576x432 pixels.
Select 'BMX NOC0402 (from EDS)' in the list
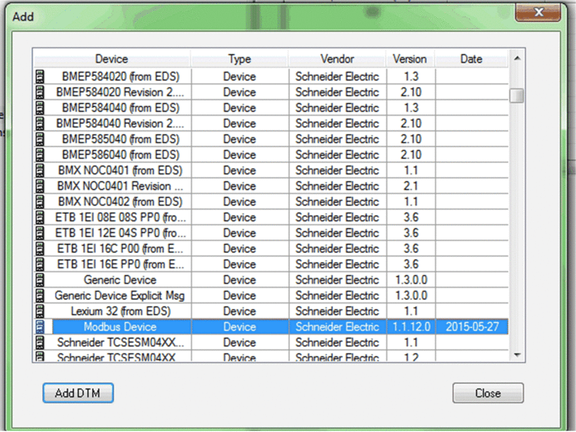click(120, 202)
